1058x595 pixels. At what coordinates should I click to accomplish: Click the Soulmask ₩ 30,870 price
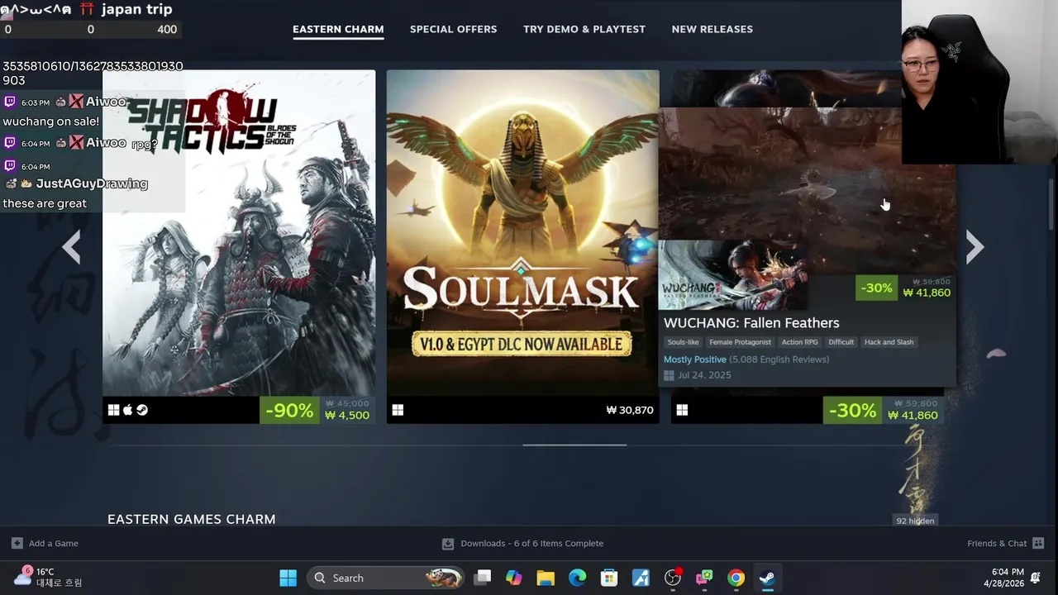(x=630, y=410)
